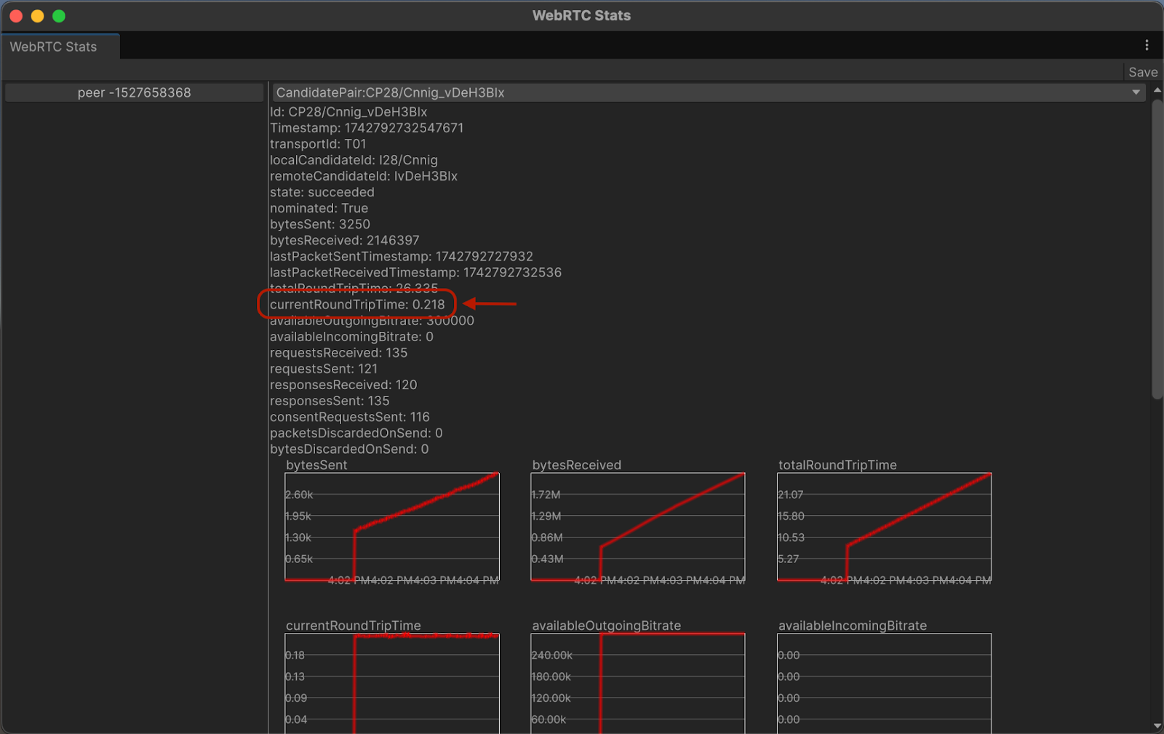The height and width of the screenshot is (734, 1164).
Task: Click the state: succeeded line
Action: tap(322, 192)
